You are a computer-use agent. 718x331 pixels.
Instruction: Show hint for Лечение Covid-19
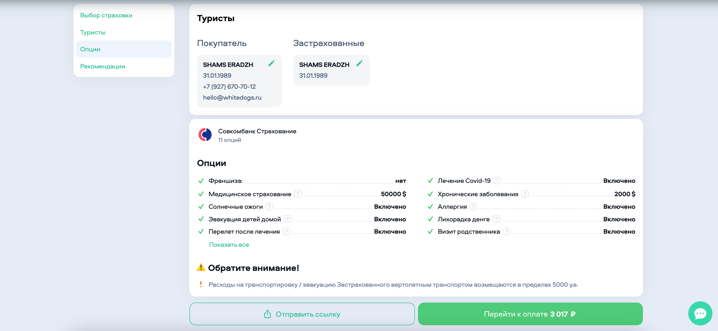click(x=497, y=181)
